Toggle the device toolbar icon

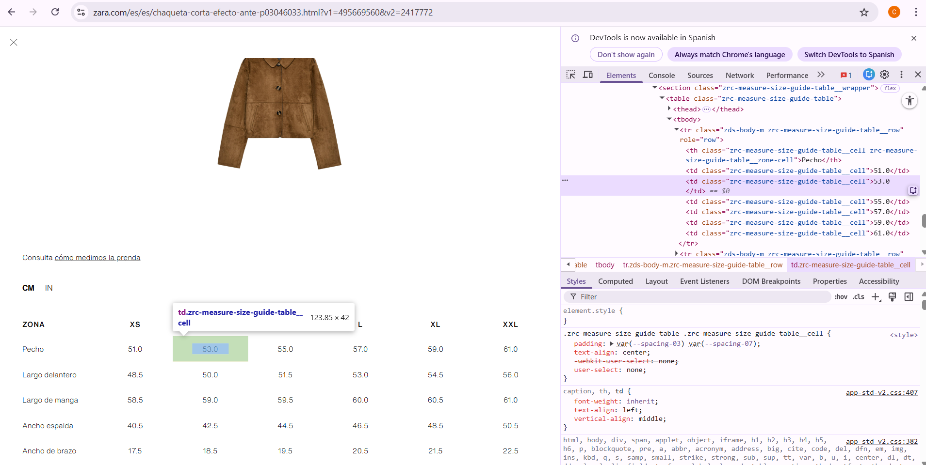(588, 75)
